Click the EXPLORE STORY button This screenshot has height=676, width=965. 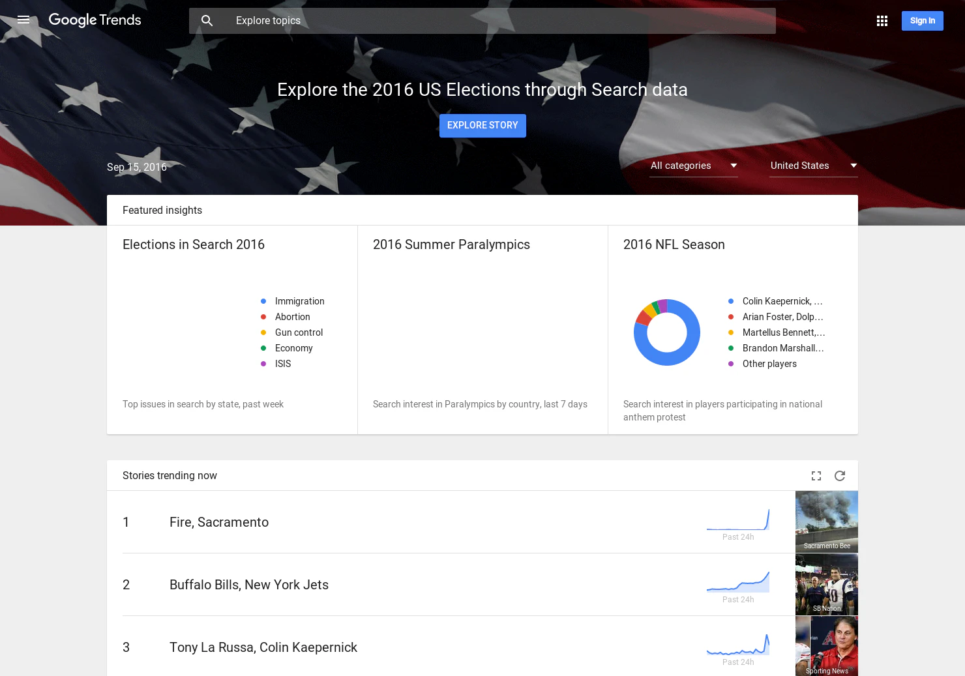482,126
